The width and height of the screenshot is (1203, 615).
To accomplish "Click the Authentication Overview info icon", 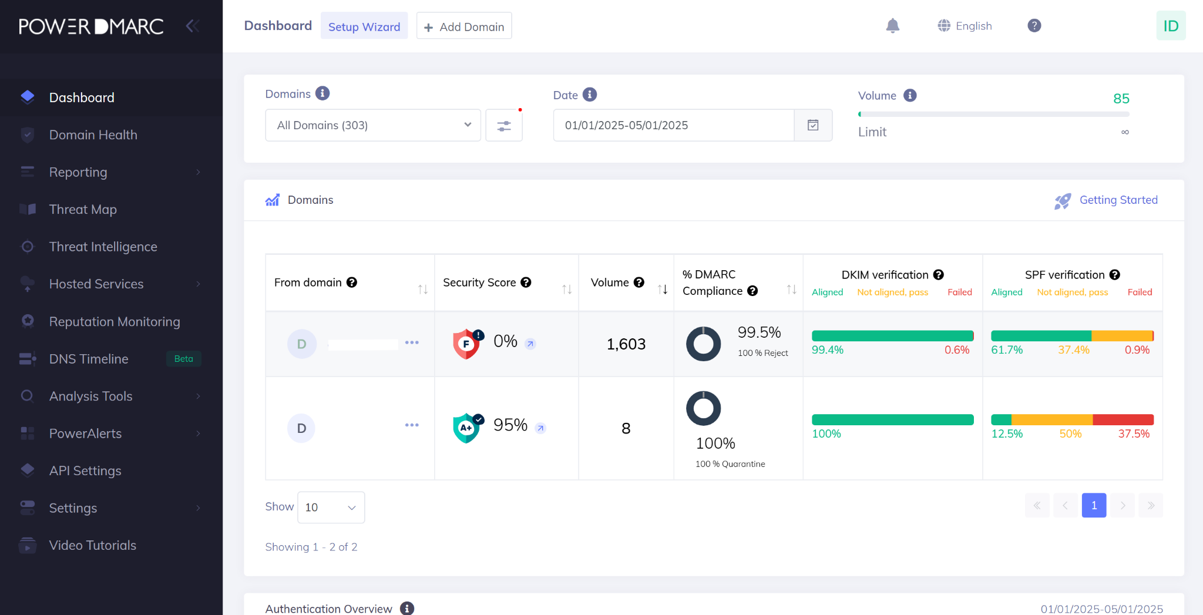I will point(407,609).
